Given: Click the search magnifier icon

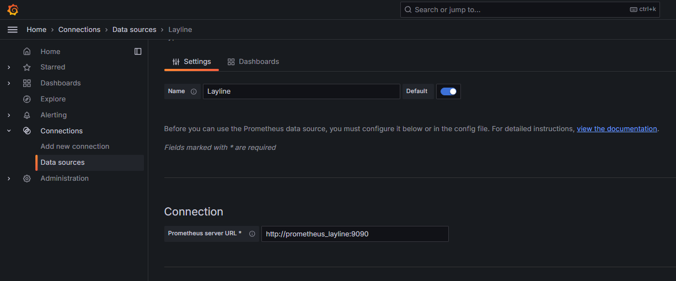Looking at the screenshot, I should click(x=408, y=9).
